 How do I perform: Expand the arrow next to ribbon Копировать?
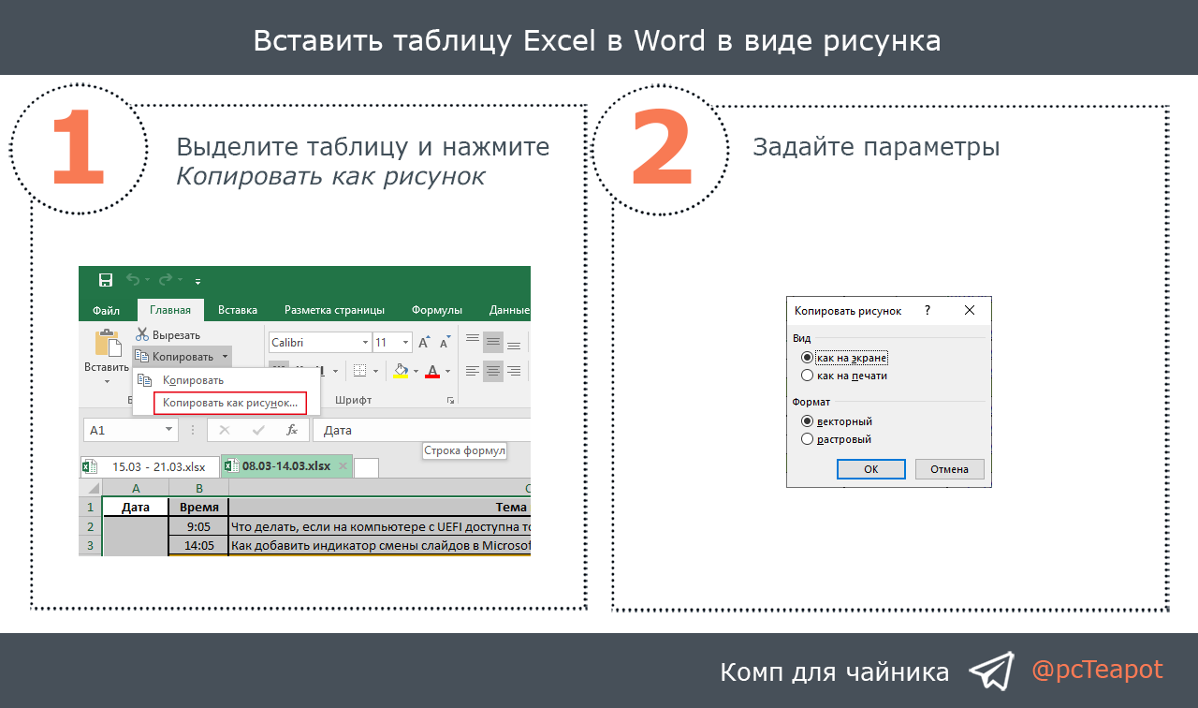(225, 356)
